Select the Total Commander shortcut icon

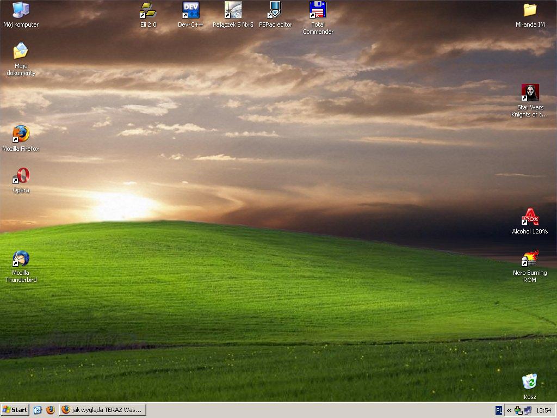tap(318, 18)
